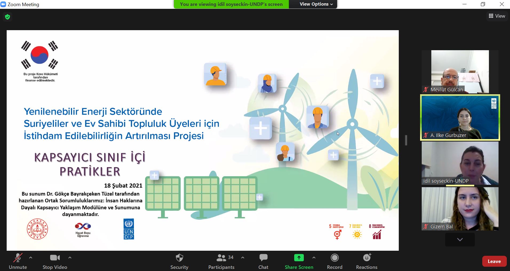Screen dimensions: 510x271
Task: Click the divider handle between slide and videos
Action: [x=406, y=140]
